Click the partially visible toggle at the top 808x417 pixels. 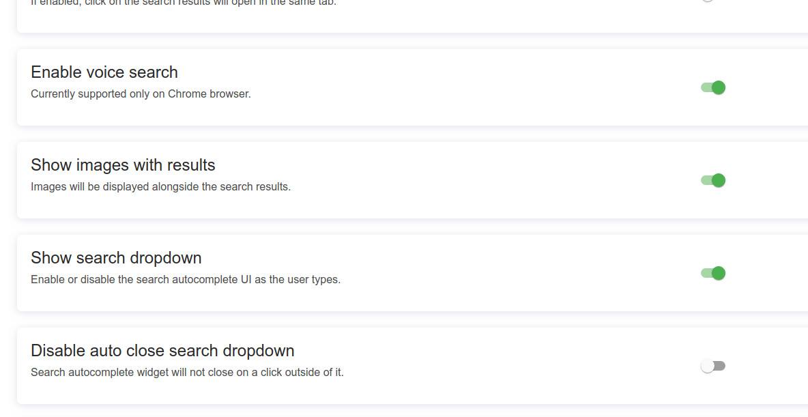pyautogui.click(x=708, y=1)
